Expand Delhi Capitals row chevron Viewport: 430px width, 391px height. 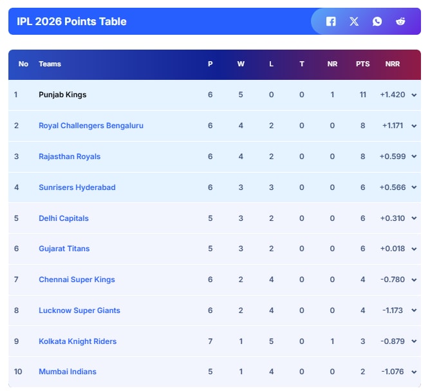click(x=414, y=218)
